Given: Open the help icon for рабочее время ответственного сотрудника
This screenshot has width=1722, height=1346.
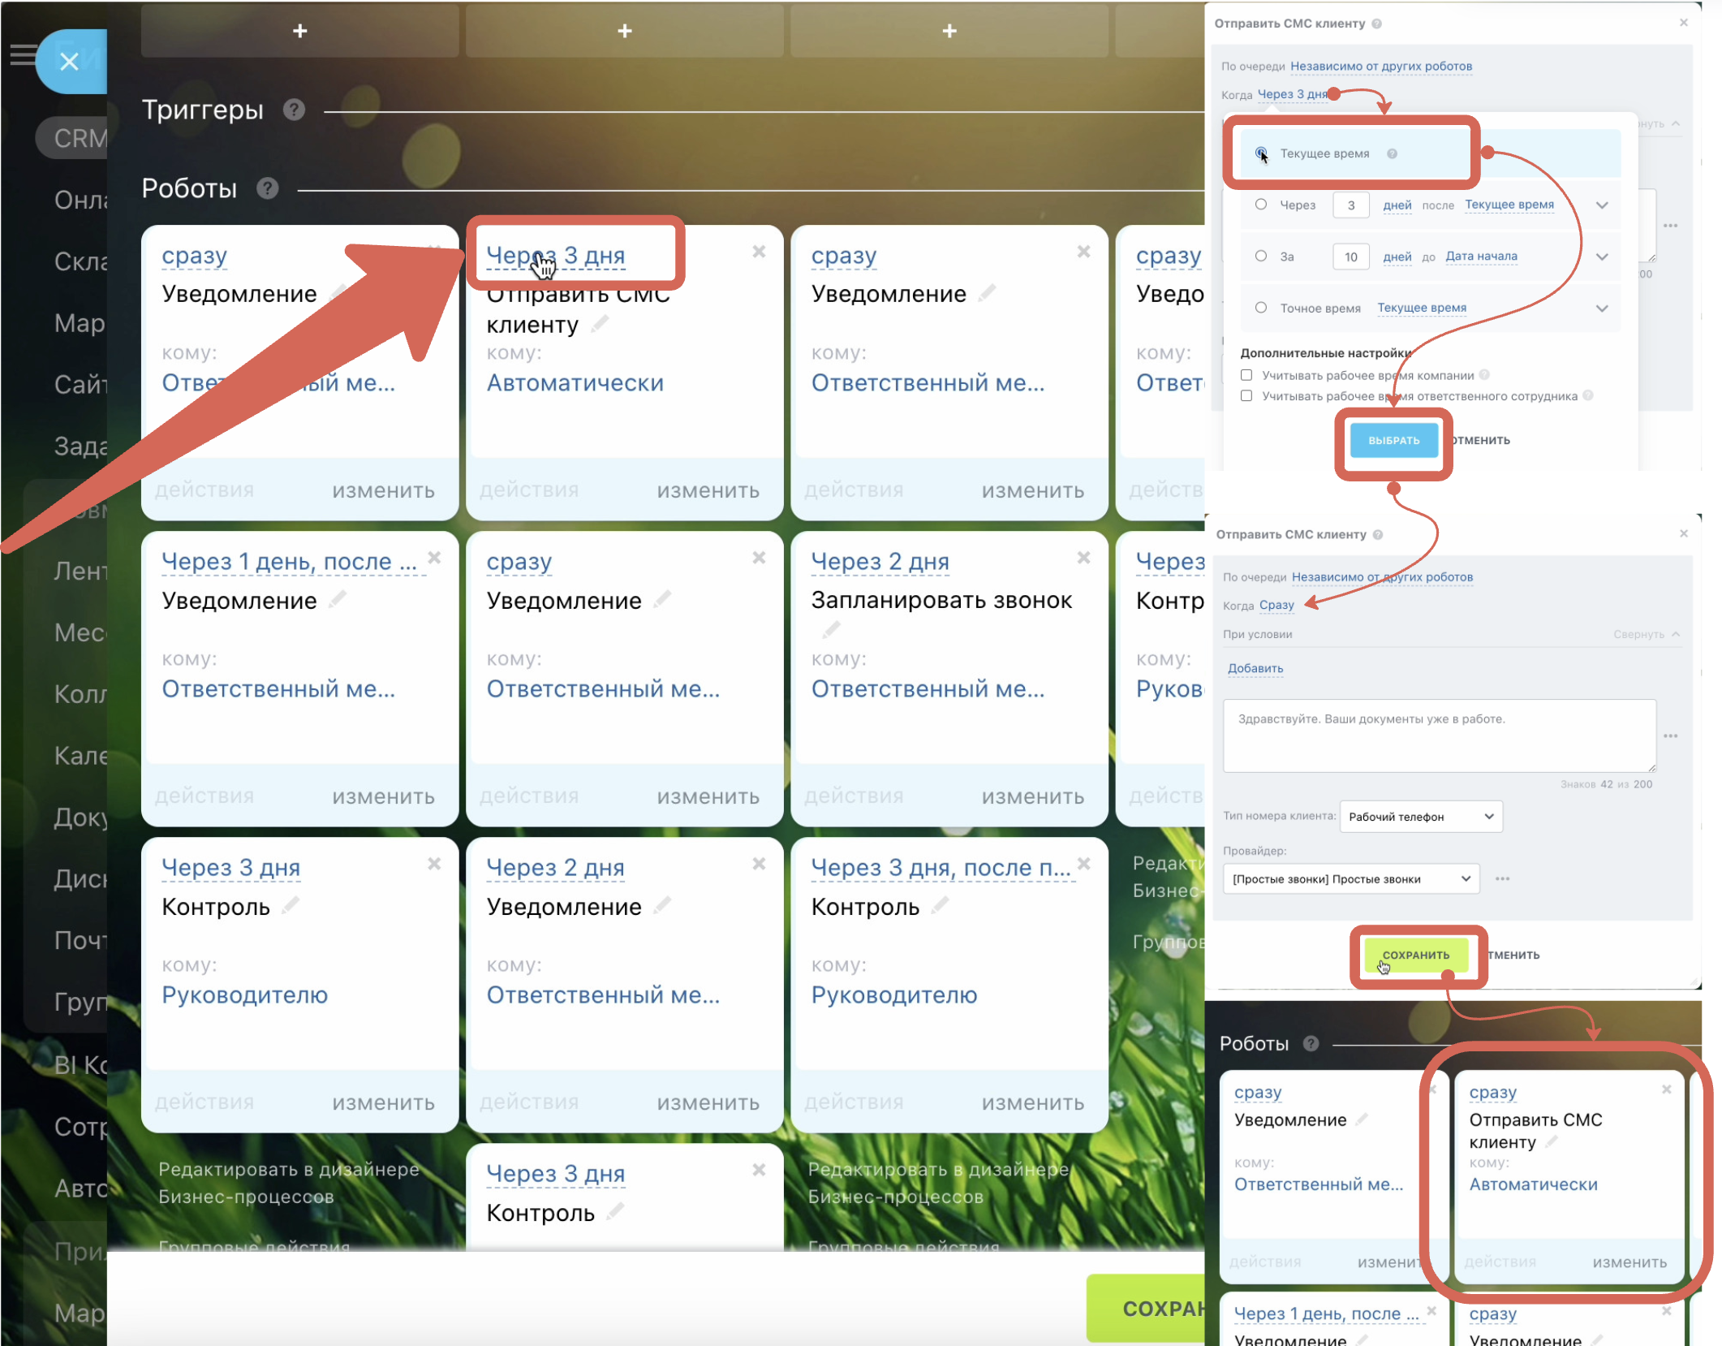Looking at the screenshot, I should coord(1588,395).
